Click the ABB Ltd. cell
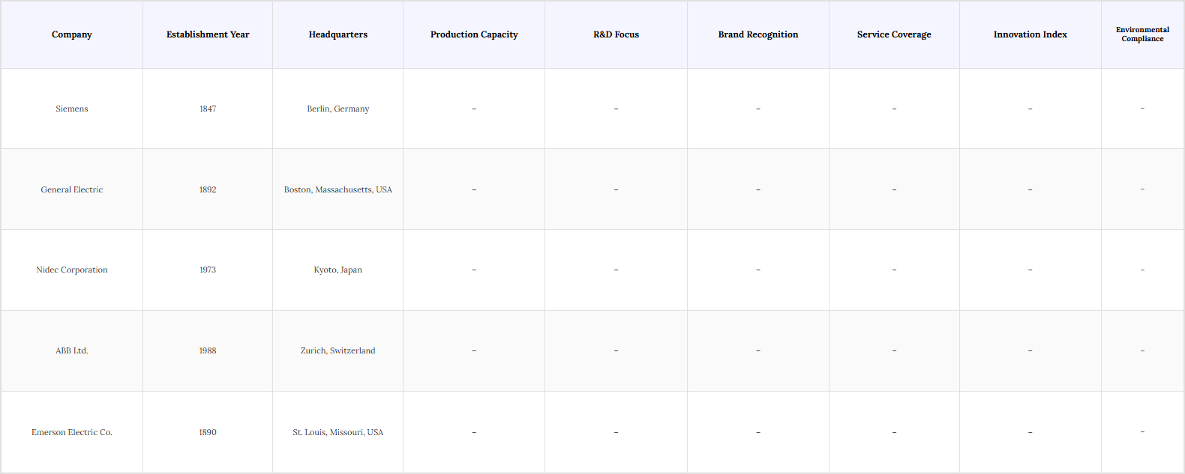Image resolution: width=1185 pixels, height=474 pixels. click(x=72, y=350)
